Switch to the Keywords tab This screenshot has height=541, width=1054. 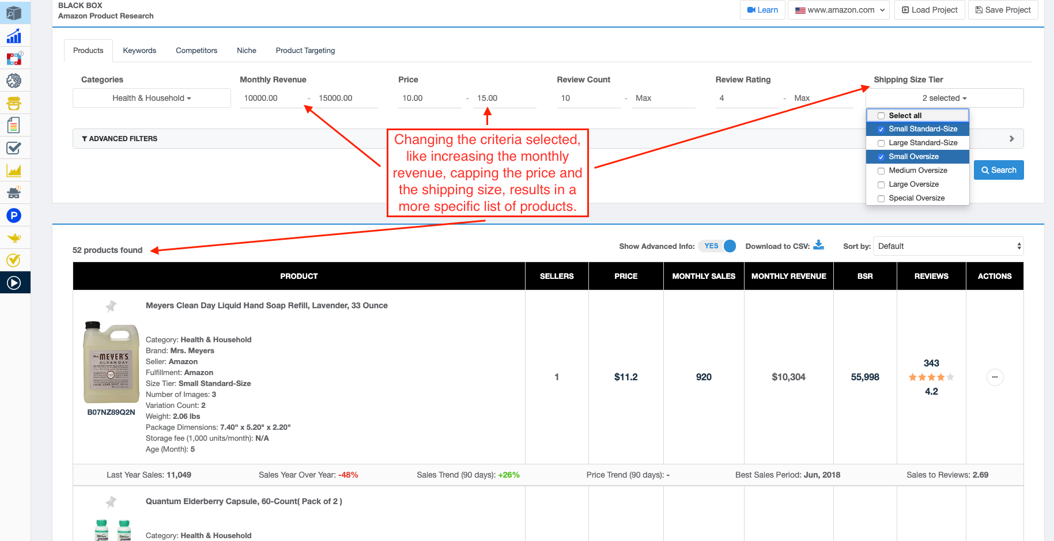pos(139,51)
